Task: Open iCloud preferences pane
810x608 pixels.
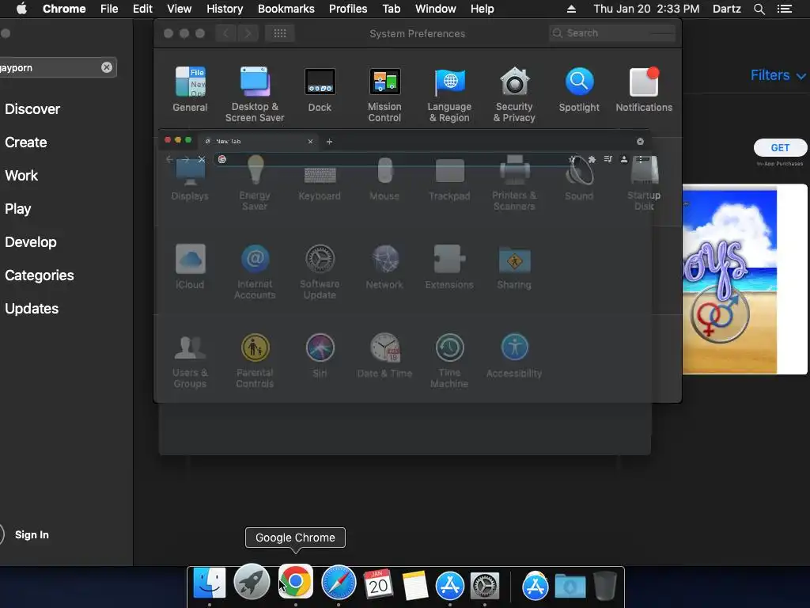Action: click(x=190, y=266)
